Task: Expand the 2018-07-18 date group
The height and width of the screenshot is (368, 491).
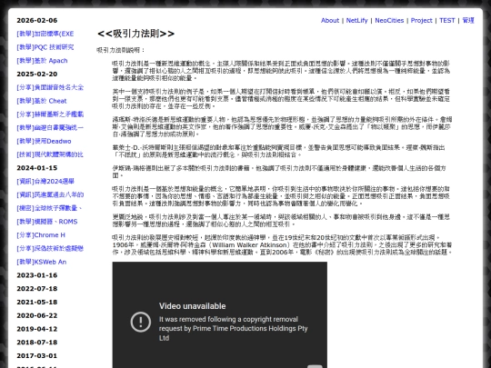Action: pos(37,343)
